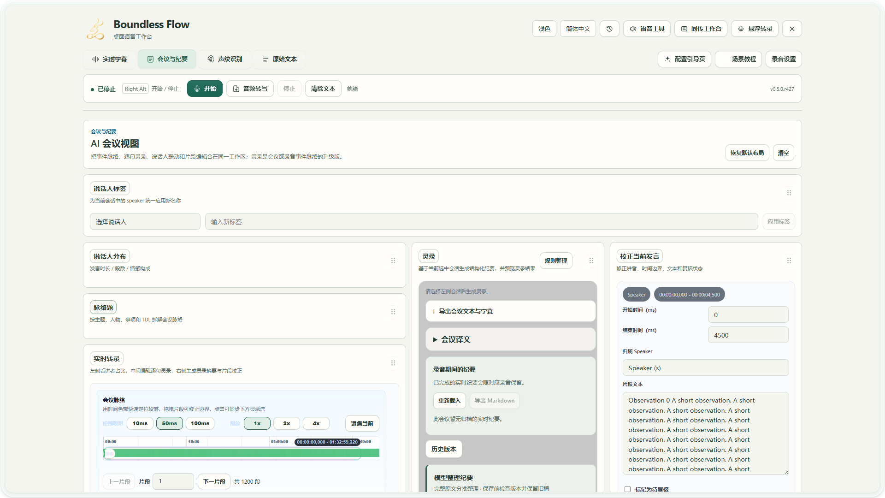Click drag handle of 说话人分布 panel
Viewport: 885px width, 498px height.
(x=393, y=261)
